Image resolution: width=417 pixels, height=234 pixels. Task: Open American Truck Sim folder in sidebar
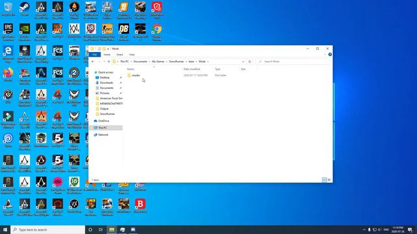[111, 98]
